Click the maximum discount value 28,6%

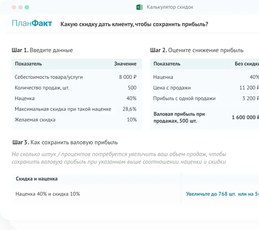pos(129,109)
